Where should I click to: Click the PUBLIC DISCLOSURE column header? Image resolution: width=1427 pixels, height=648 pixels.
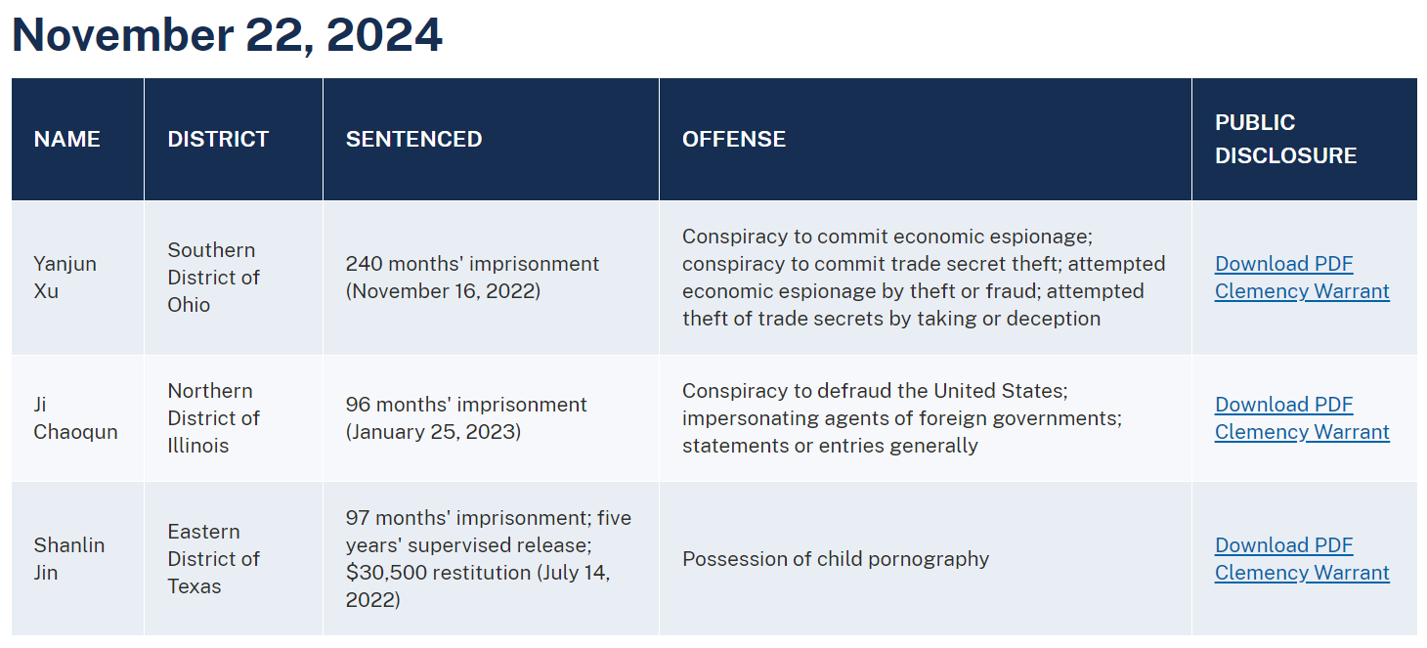(1285, 139)
